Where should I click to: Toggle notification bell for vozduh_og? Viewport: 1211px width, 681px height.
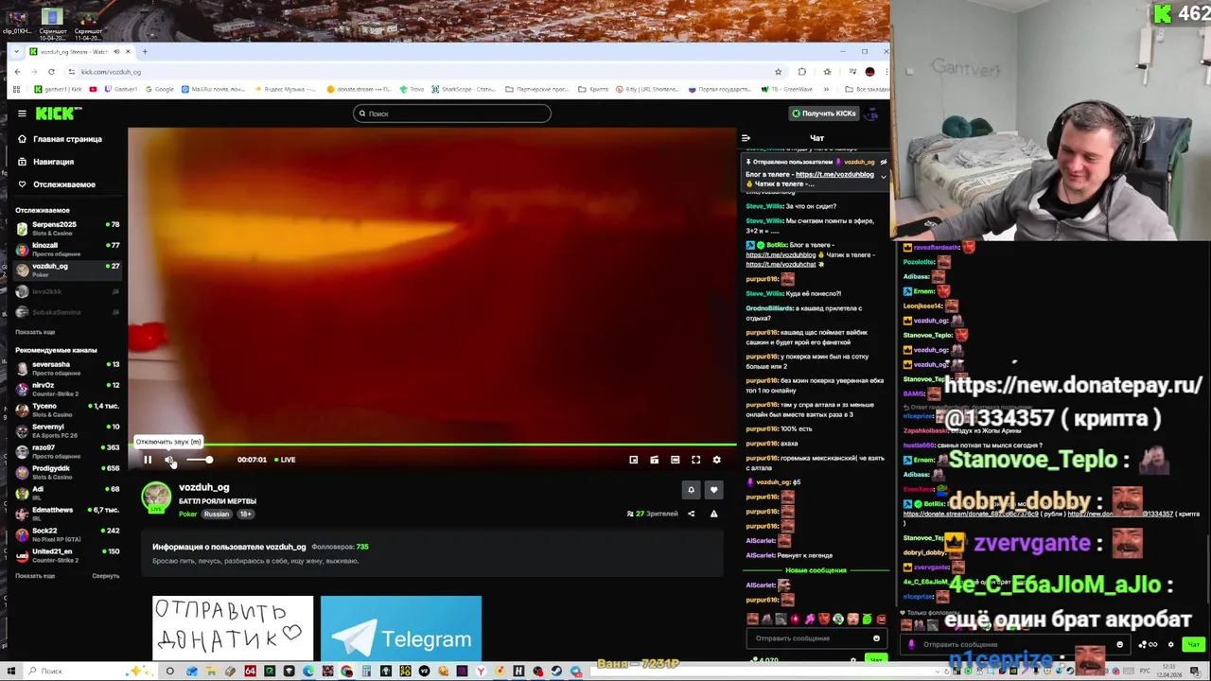tap(691, 490)
